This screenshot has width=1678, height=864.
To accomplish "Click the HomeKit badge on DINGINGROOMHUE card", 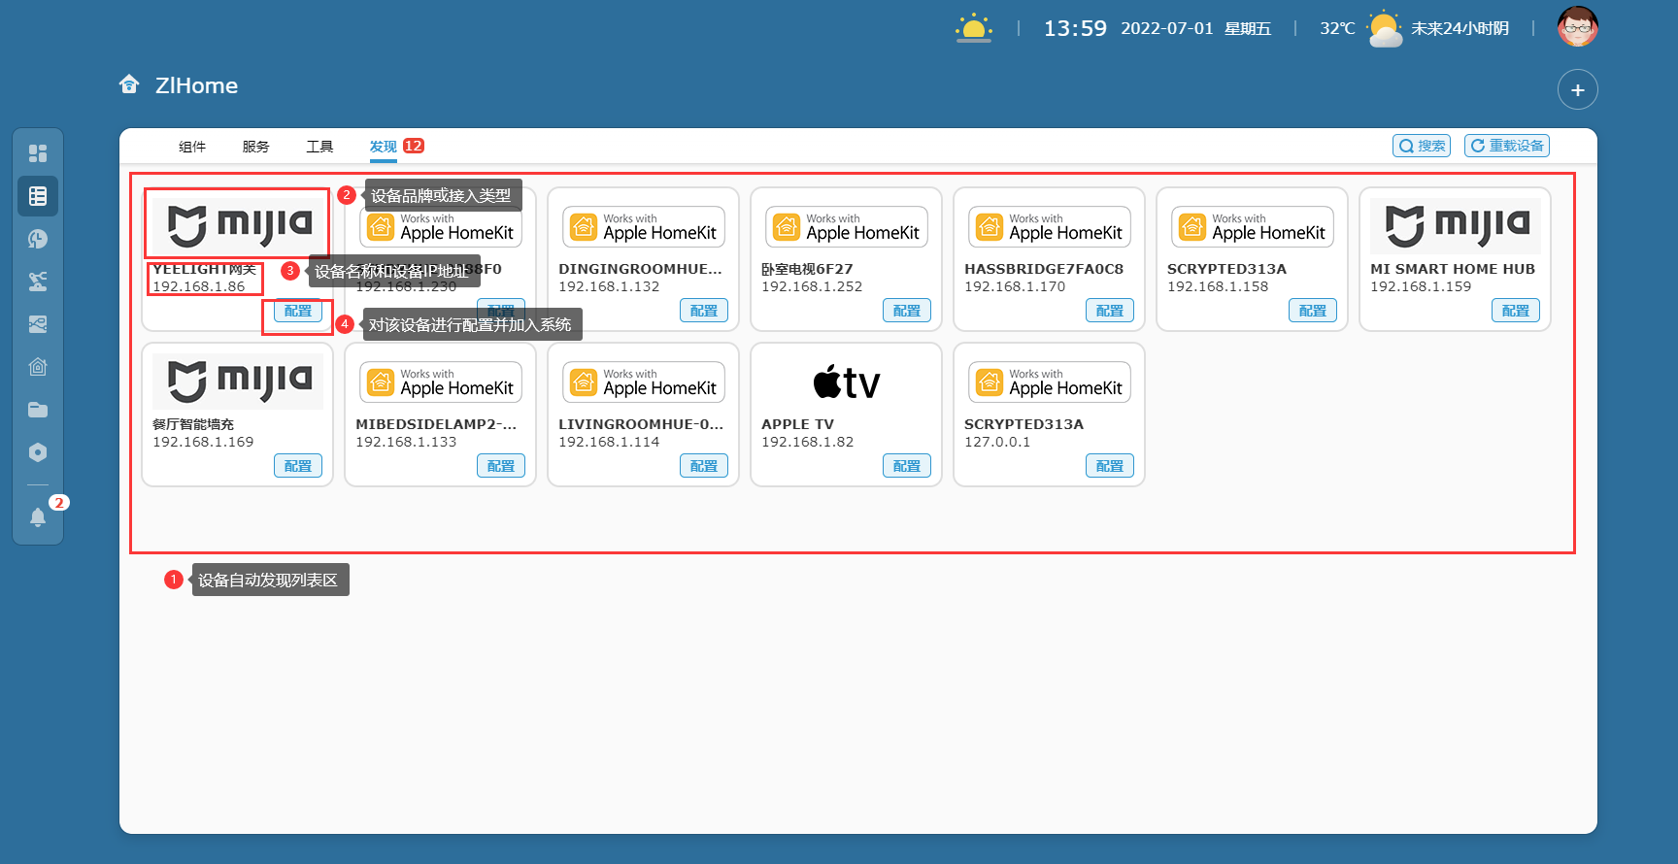I will point(644,227).
